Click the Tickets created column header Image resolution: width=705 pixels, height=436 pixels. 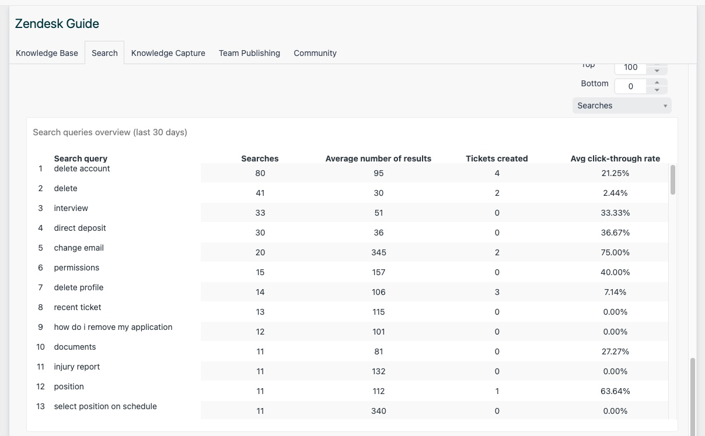(497, 159)
